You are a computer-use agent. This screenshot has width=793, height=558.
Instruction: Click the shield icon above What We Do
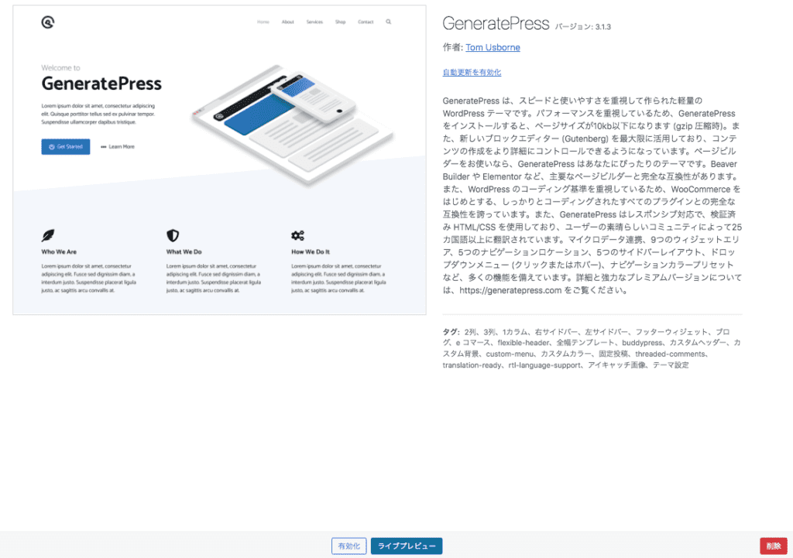click(173, 235)
